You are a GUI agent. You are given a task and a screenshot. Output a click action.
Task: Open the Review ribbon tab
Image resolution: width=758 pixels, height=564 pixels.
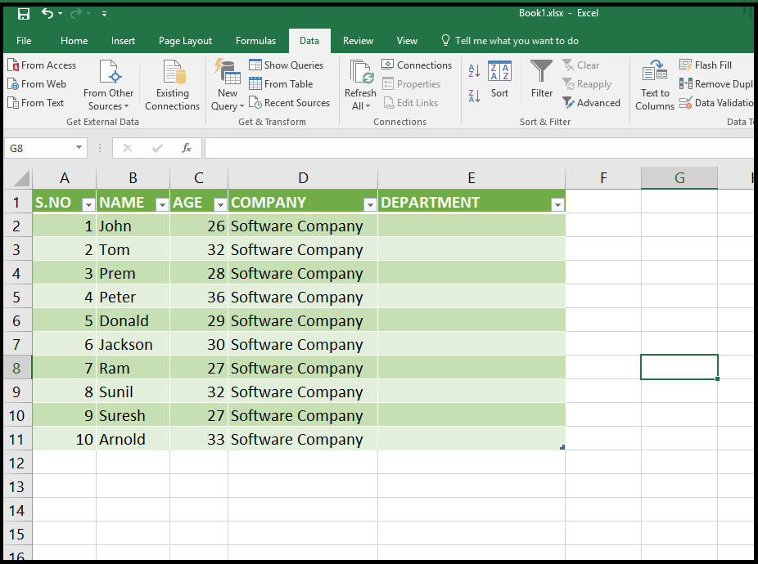[x=358, y=40]
